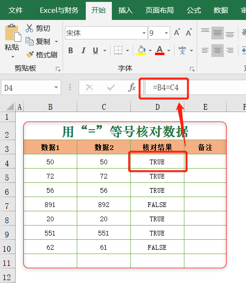Select column C header
Image resolution: width=246 pixels, height=283 pixels.
(104, 107)
